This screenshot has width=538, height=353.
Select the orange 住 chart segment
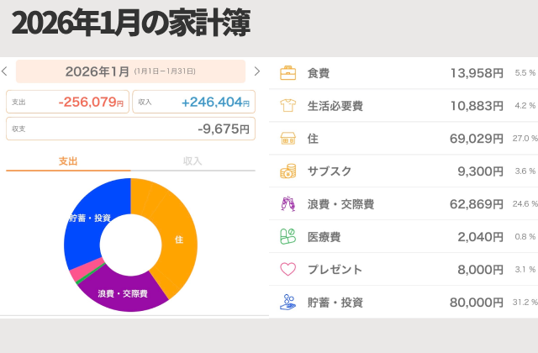(x=178, y=240)
